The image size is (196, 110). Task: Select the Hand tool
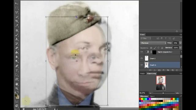17,84
